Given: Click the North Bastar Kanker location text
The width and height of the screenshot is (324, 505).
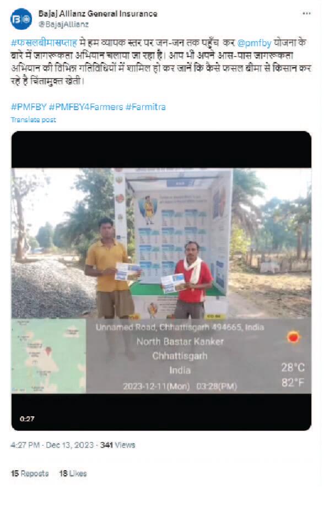Looking at the screenshot, I should [180, 341].
